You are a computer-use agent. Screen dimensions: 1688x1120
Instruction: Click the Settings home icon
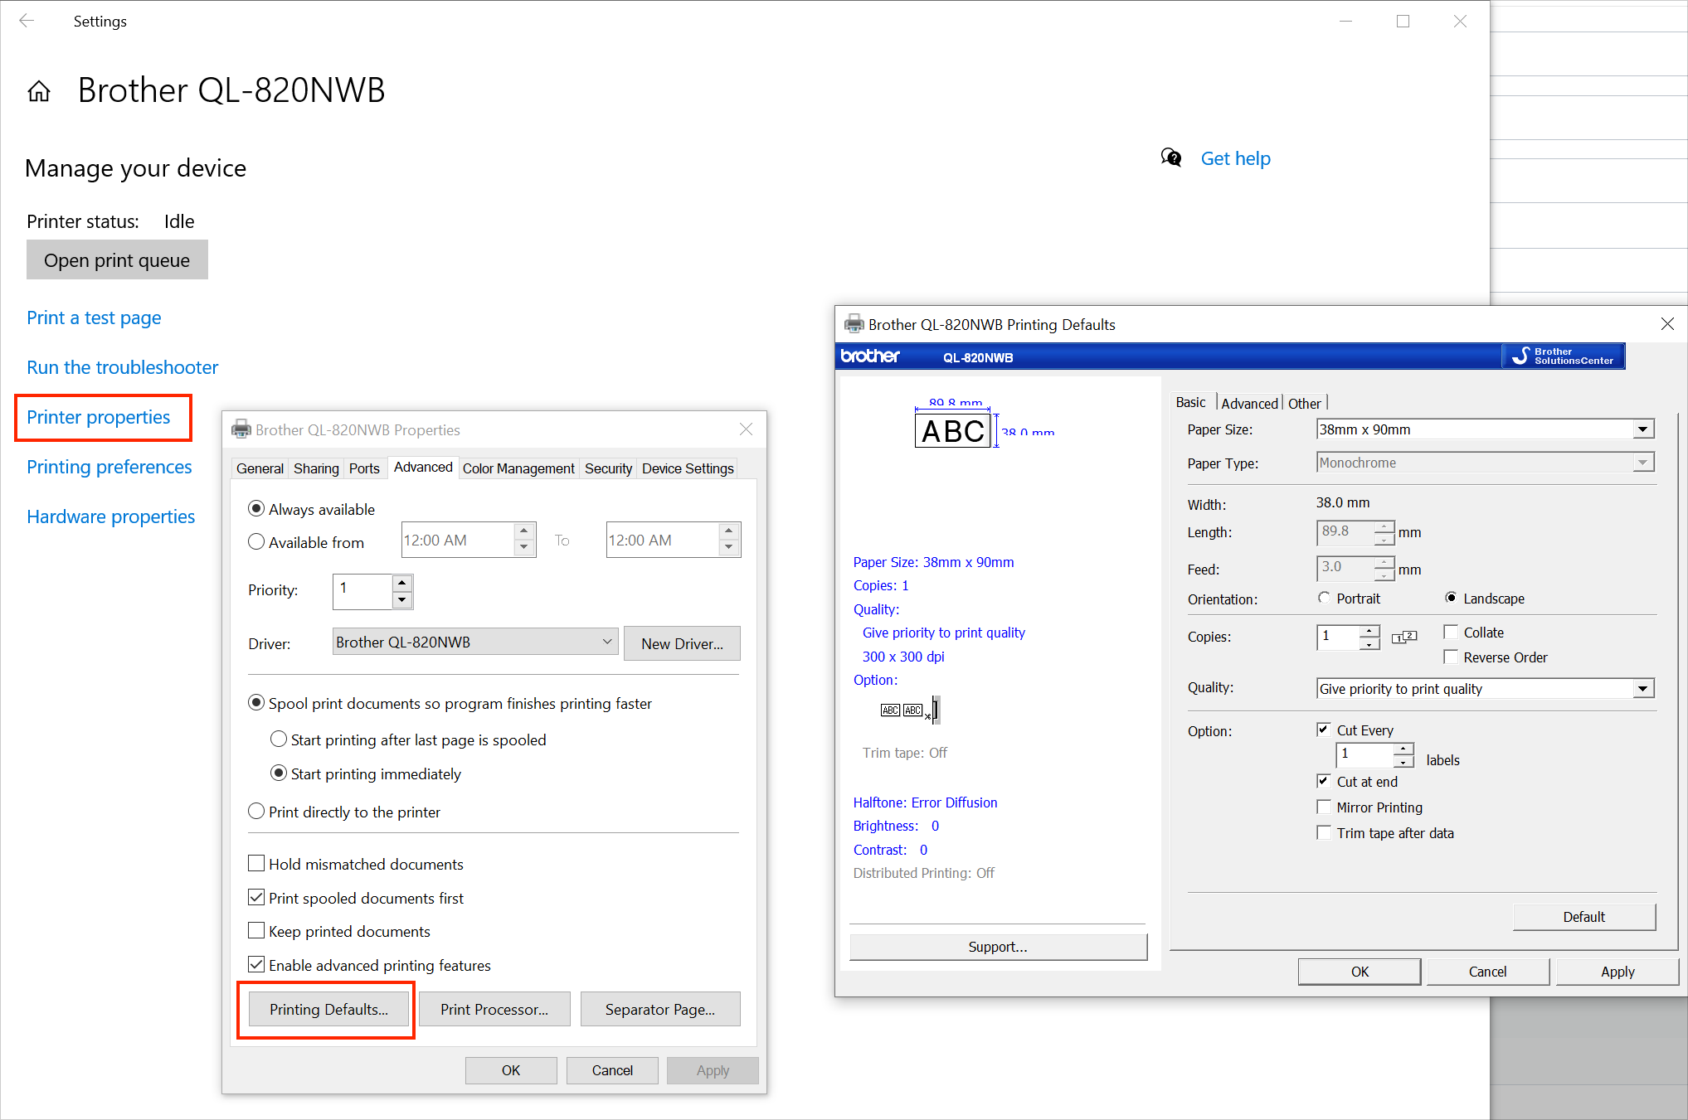(x=39, y=91)
